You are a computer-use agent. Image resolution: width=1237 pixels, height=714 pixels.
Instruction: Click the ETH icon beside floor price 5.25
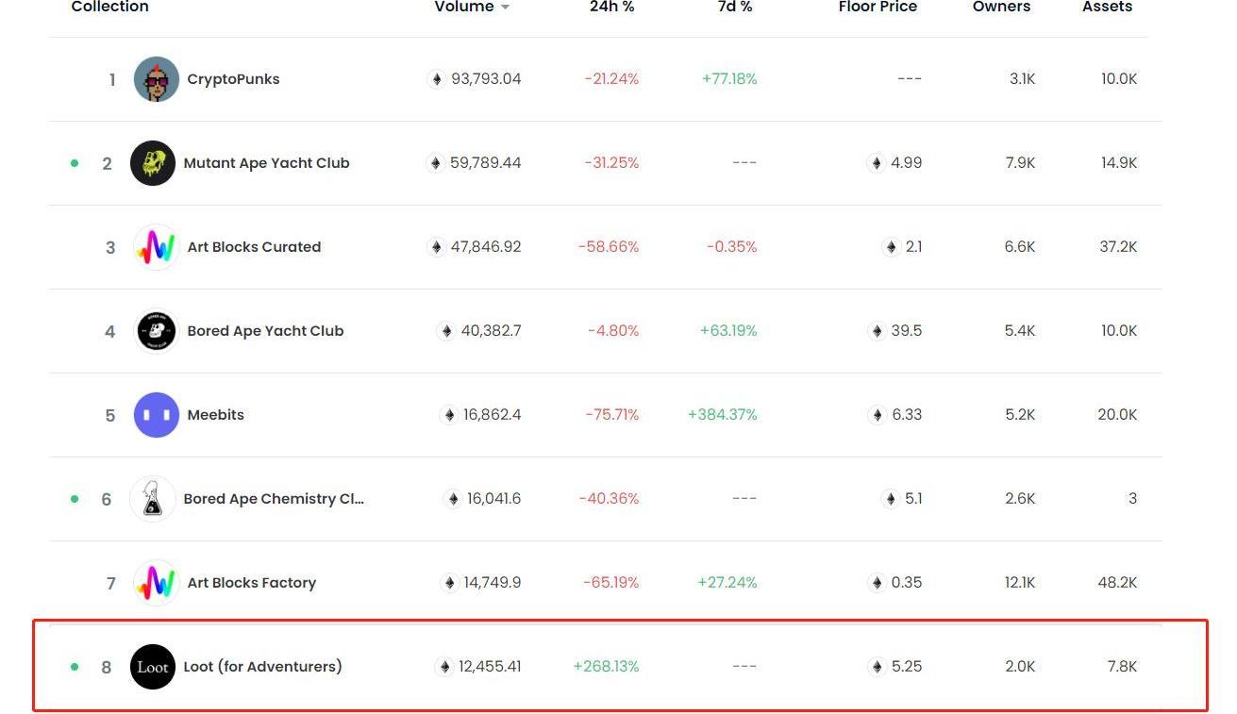click(x=877, y=667)
